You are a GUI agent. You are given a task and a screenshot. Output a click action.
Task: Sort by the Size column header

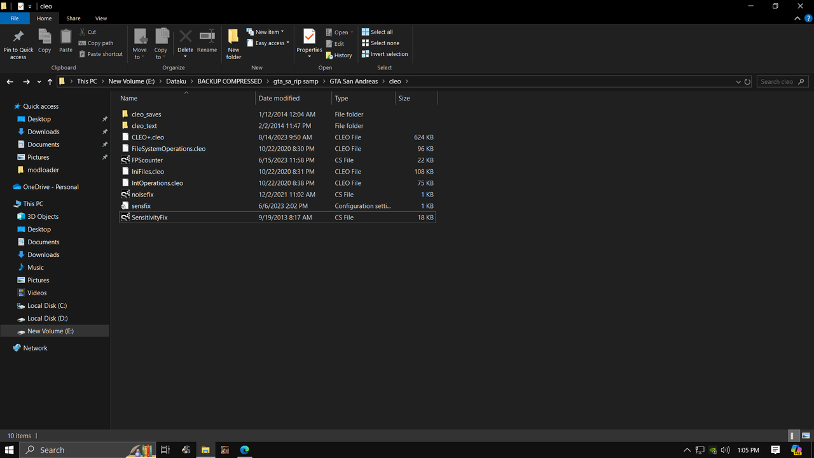click(x=416, y=98)
